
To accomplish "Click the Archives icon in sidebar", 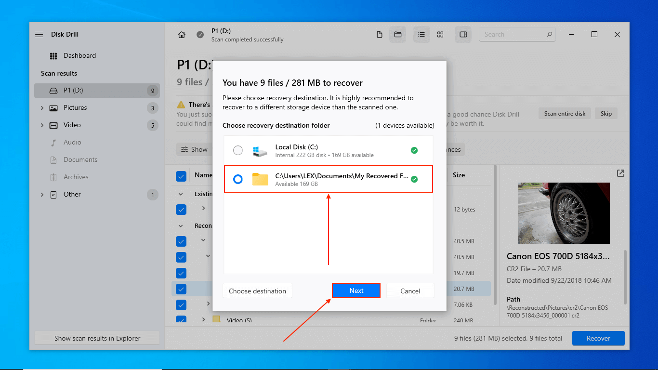I will tap(53, 177).
